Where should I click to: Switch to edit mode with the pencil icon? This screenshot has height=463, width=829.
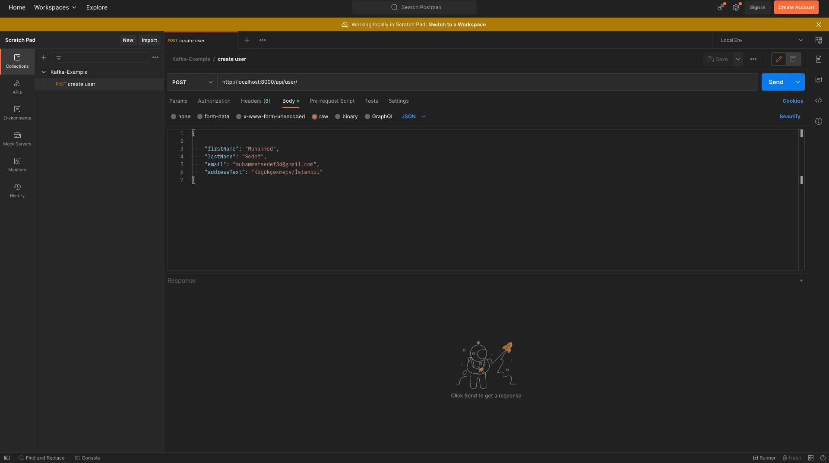779,59
